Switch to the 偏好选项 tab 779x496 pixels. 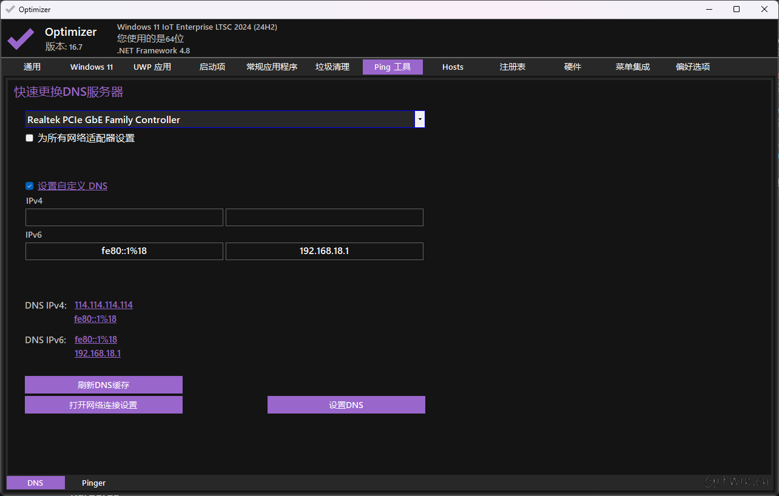click(692, 67)
